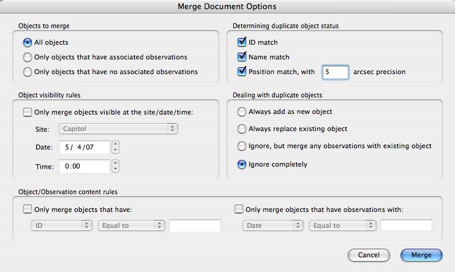Select Ignore, but merge any observations option

[241, 146]
